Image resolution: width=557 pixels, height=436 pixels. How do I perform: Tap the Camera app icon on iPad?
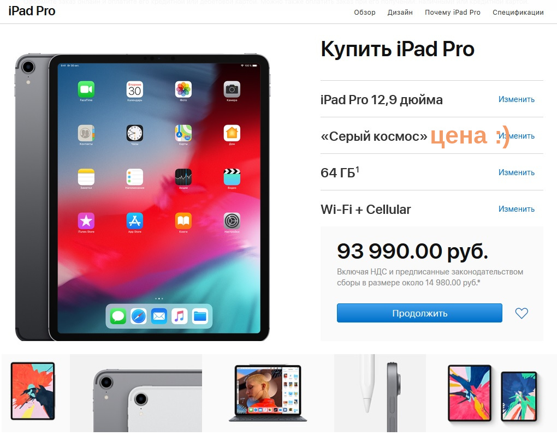point(232,89)
